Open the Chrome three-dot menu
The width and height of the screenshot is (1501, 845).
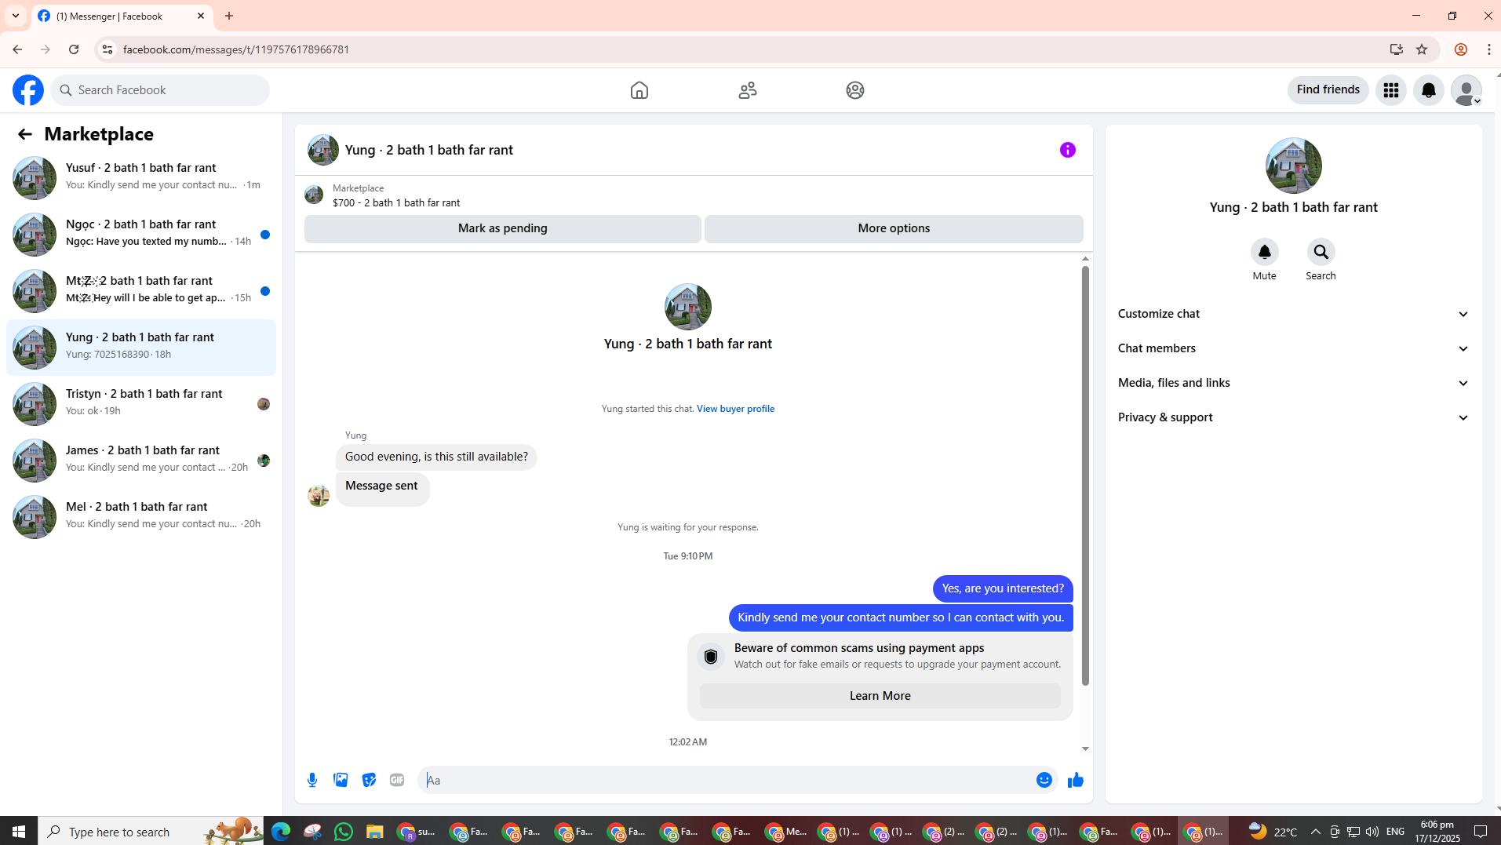click(1488, 49)
